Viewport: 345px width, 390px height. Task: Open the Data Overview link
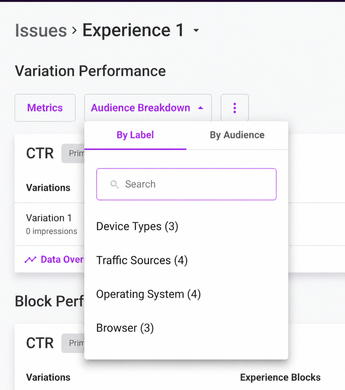(x=55, y=259)
